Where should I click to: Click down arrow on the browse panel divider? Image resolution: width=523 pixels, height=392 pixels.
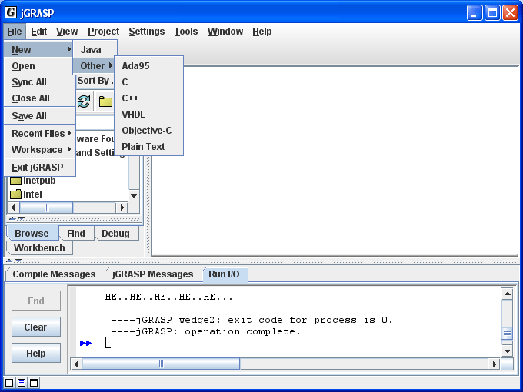pos(21,218)
